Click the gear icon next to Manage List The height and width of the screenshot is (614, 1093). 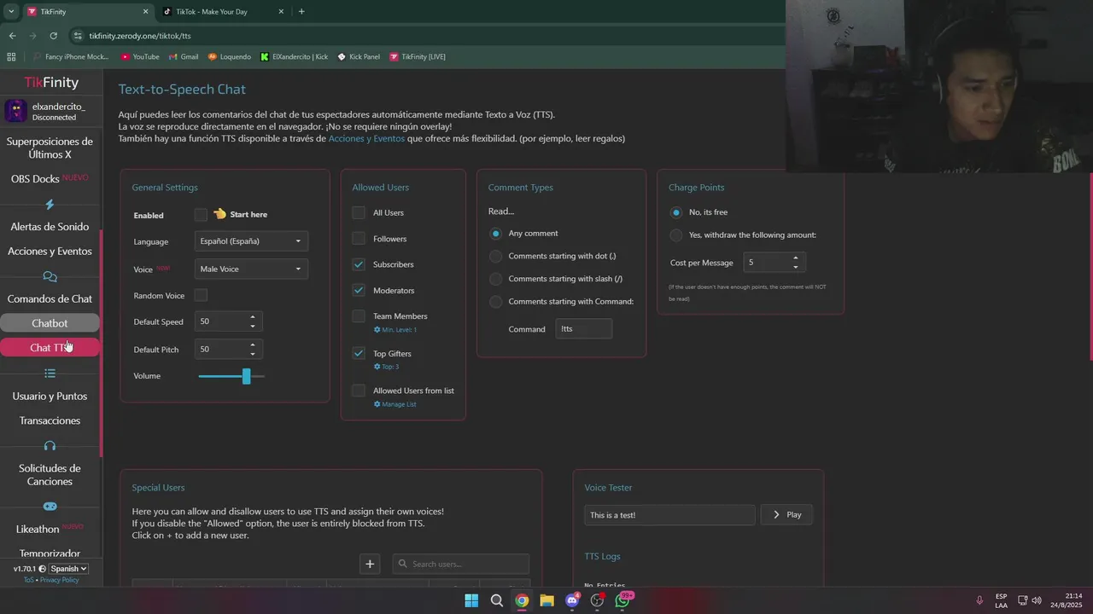tap(377, 404)
